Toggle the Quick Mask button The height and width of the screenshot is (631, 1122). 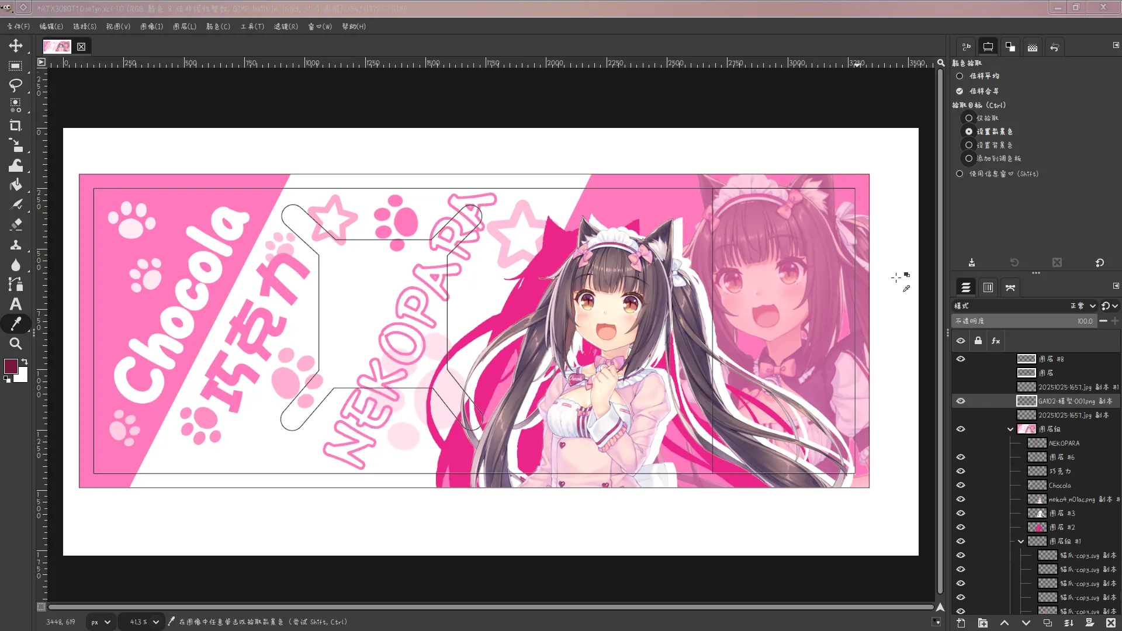click(x=41, y=606)
